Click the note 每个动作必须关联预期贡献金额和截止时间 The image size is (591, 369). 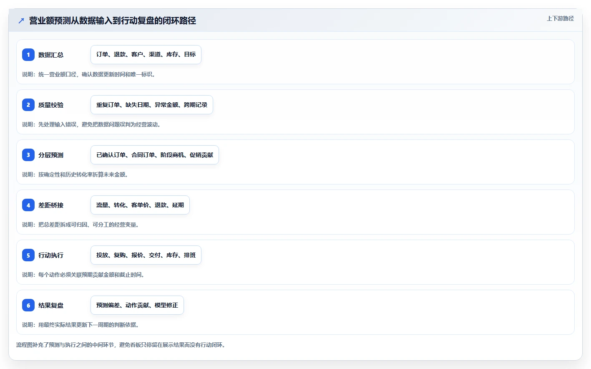pyautogui.click(x=83, y=275)
